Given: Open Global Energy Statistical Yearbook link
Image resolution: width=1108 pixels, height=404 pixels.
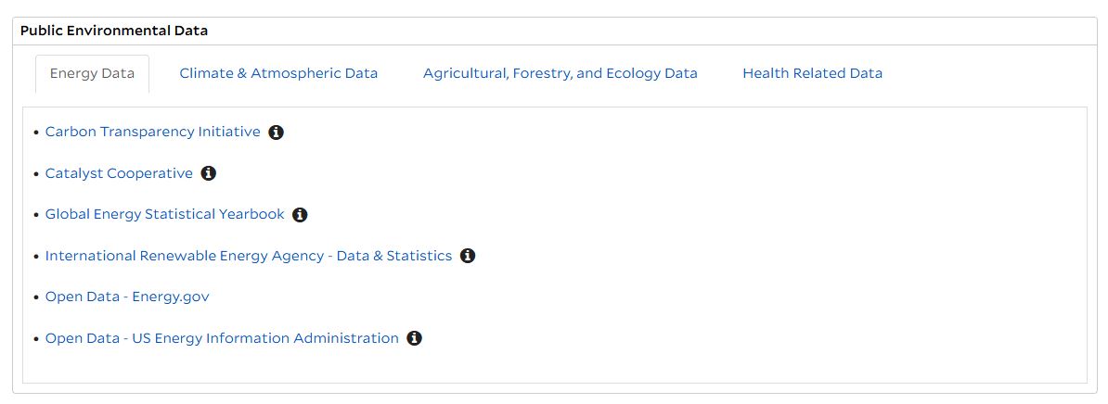Looking at the screenshot, I should click(164, 214).
